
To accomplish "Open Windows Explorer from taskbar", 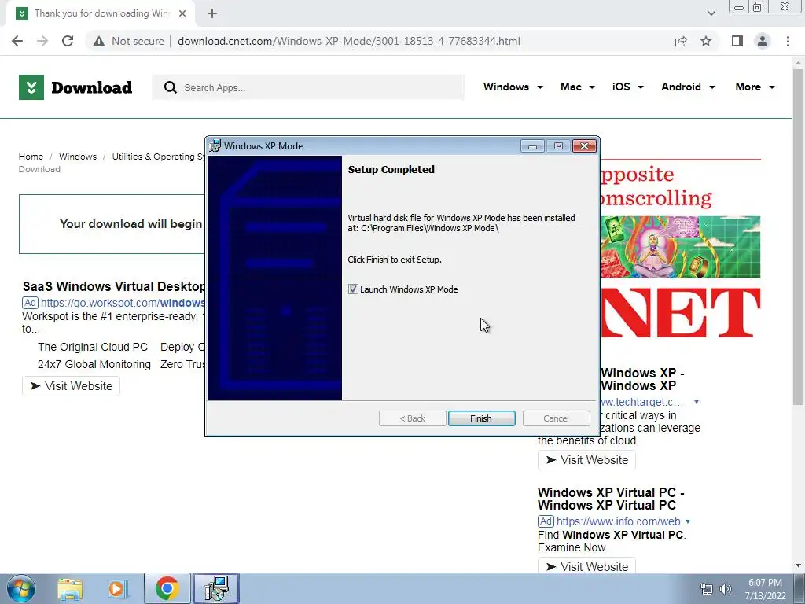I will coord(70,588).
